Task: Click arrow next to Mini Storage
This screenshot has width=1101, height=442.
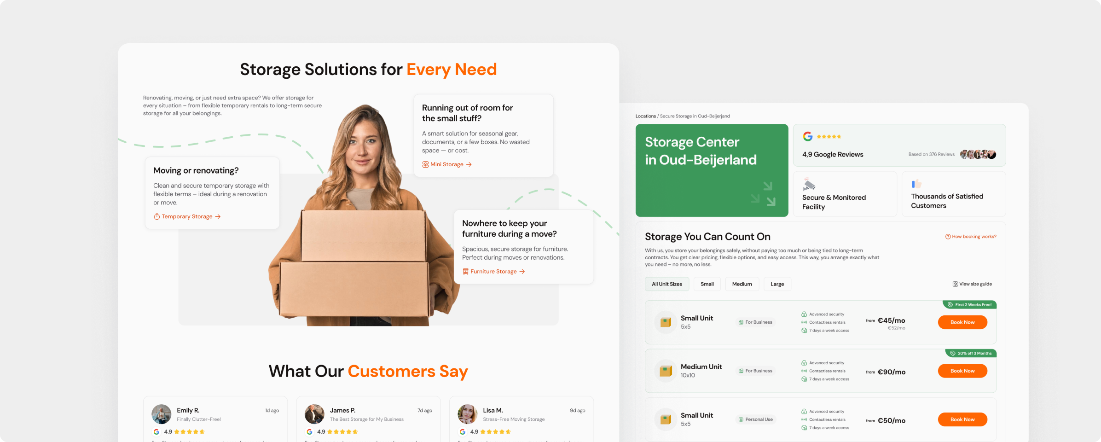Action: pyautogui.click(x=469, y=164)
